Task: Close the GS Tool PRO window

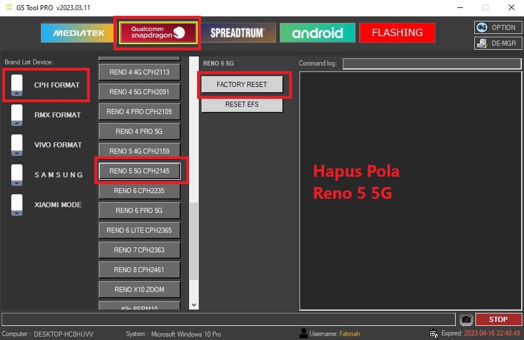Action: click(512, 7)
